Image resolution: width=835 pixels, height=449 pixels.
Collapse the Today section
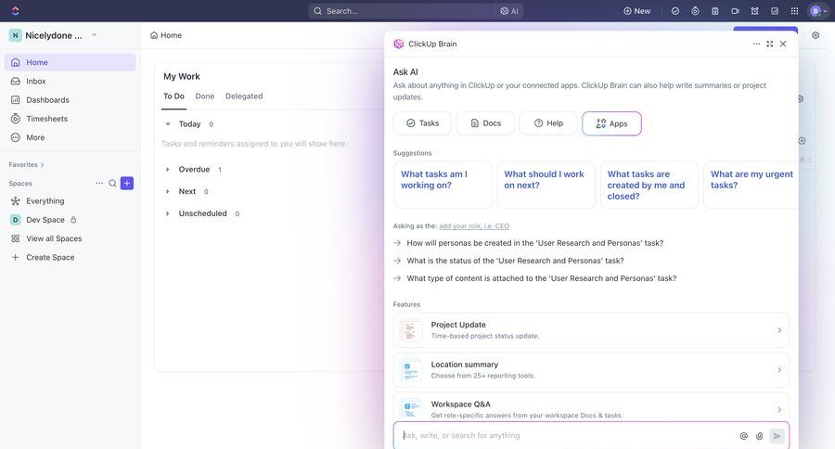pyautogui.click(x=168, y=124)
